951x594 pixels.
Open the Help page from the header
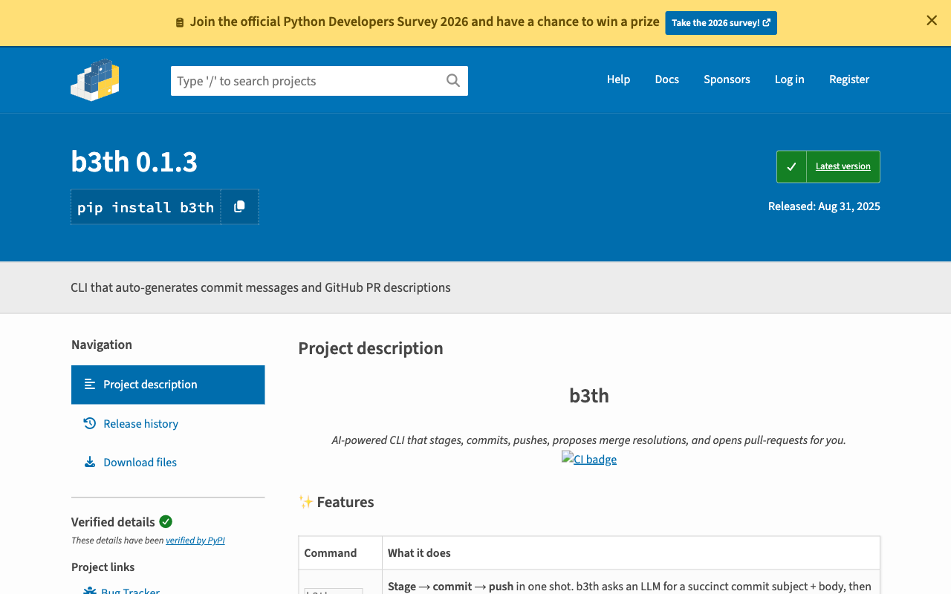pos(618,79)
